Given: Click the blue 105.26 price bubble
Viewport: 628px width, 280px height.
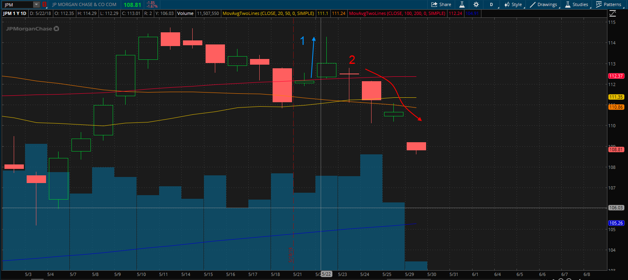Looking at the screenshot, I should click(616, 223).
